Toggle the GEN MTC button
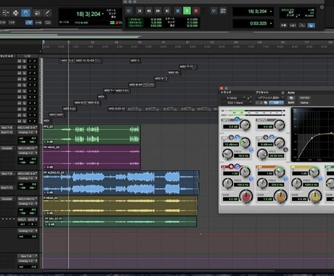 click(223, 11)
